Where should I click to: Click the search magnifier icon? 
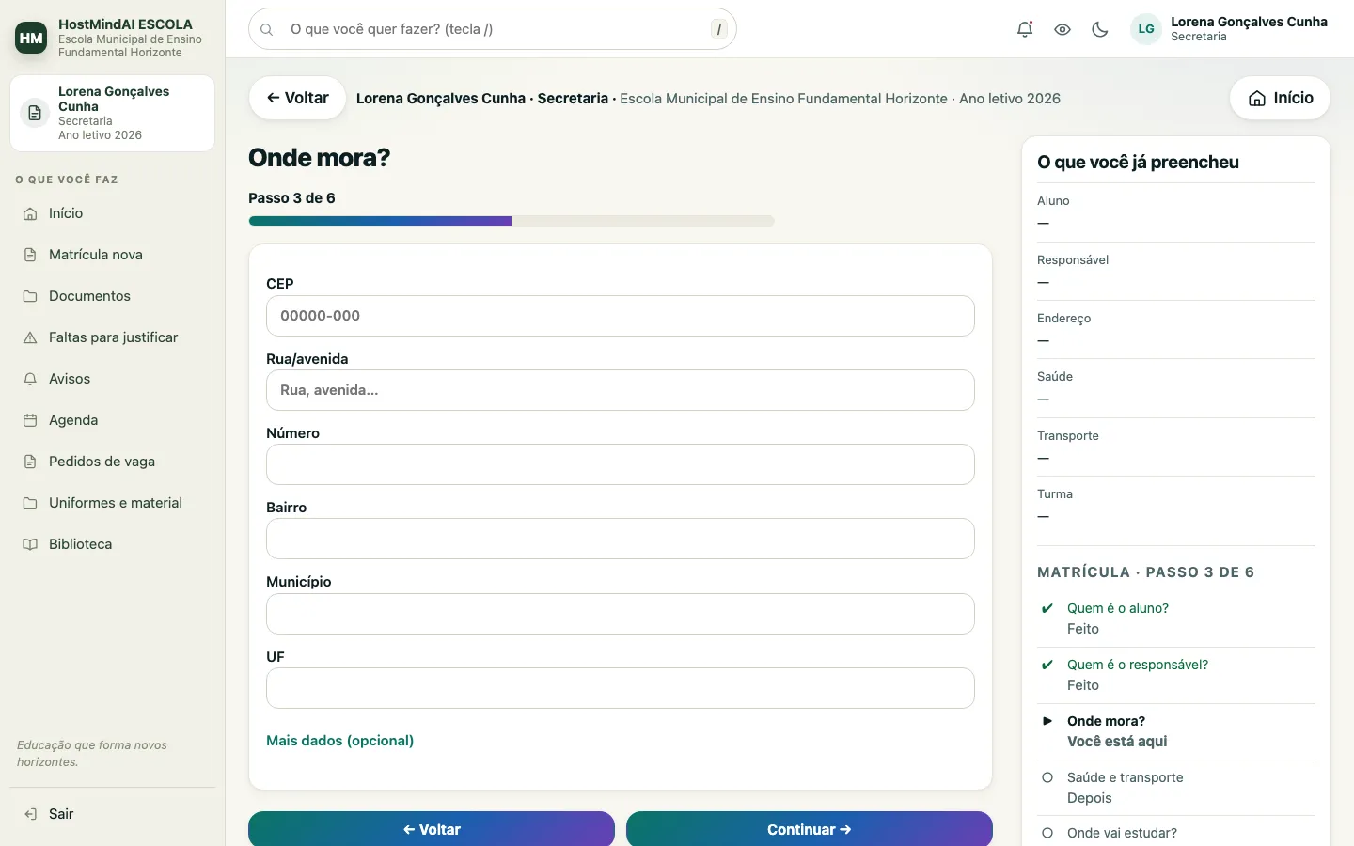(x=267, y=29)
